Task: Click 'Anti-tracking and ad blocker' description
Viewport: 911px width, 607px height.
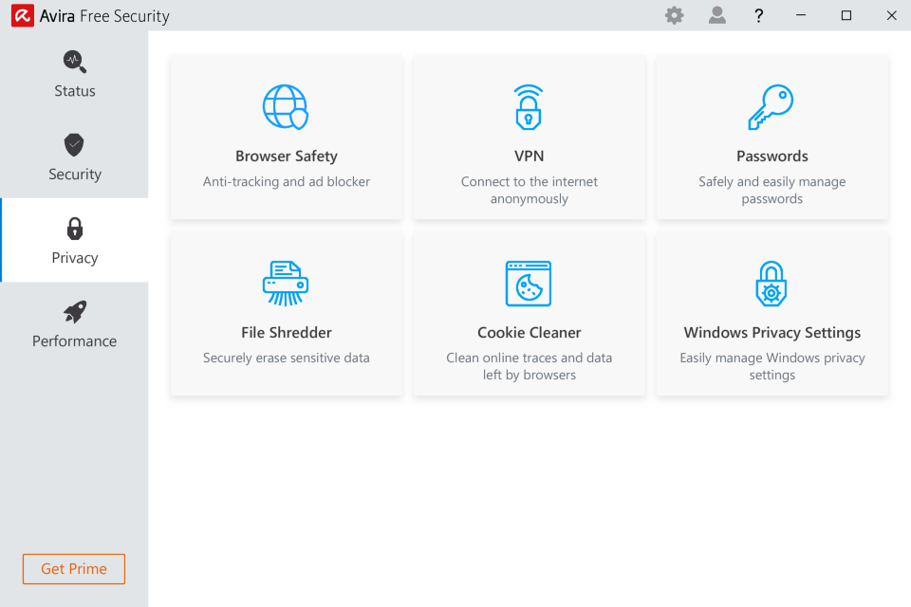Action: click(x=287, y=182)
